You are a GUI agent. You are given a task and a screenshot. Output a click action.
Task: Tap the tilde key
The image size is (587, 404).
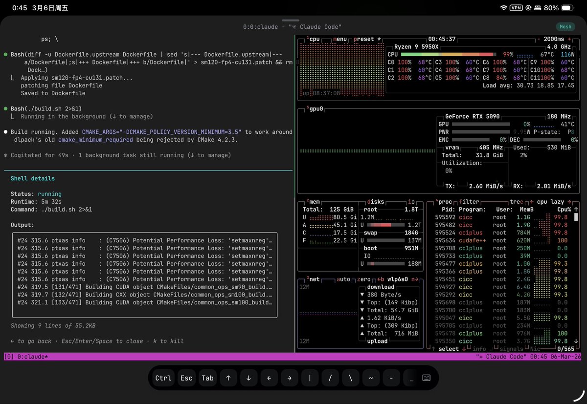pos(371,378)
